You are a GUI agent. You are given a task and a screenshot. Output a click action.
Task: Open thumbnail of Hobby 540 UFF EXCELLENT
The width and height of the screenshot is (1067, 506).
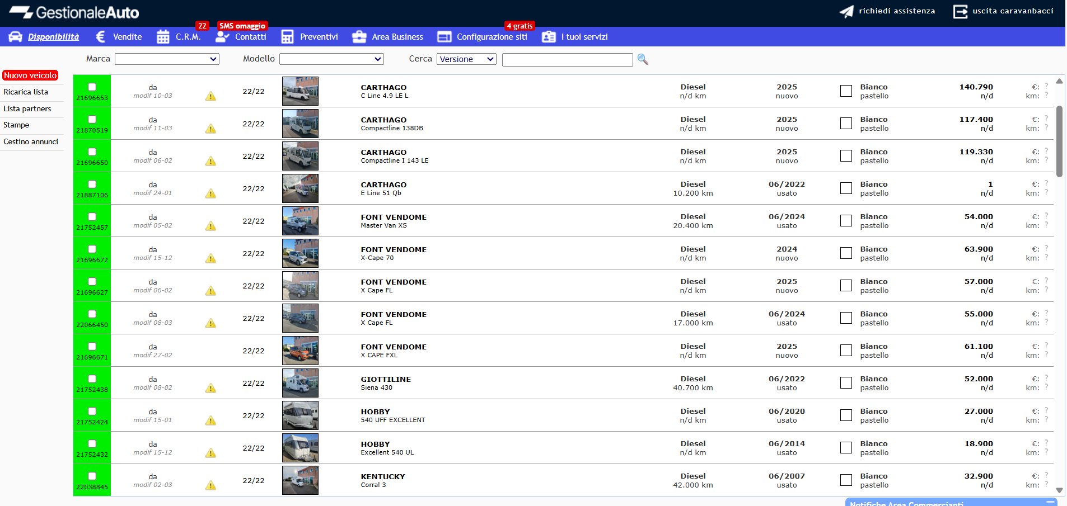300,415
